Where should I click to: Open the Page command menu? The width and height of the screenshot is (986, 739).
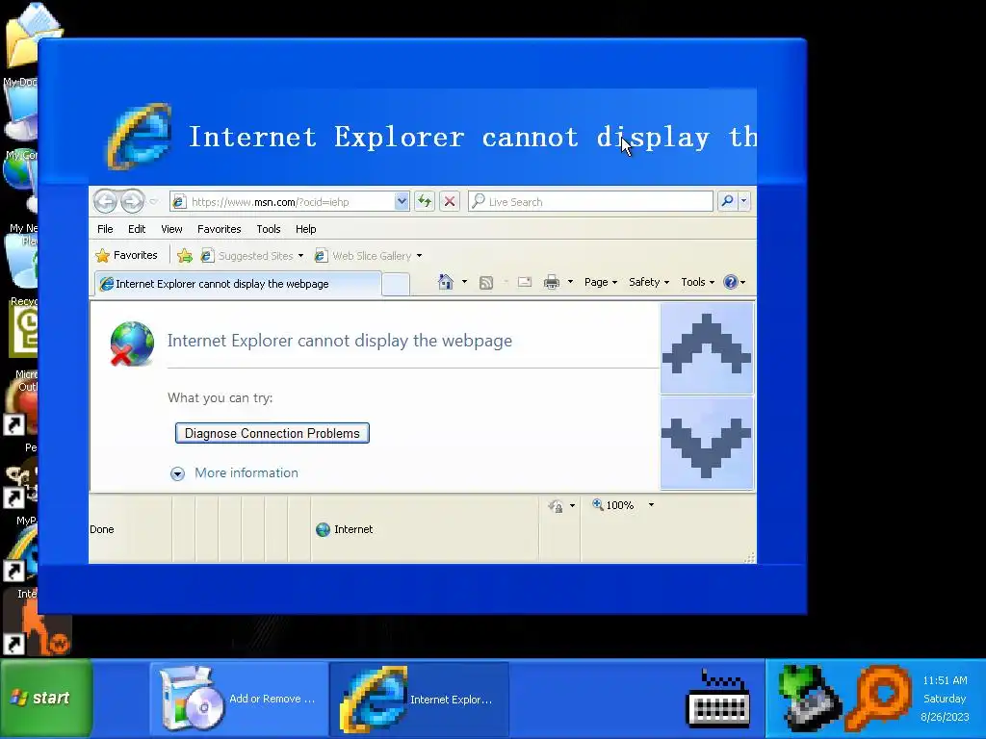click(601, 282)
